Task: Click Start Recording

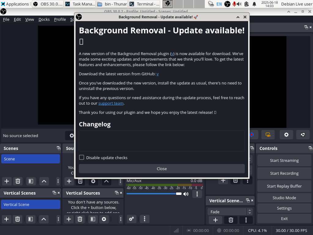Action: point(284,173)
